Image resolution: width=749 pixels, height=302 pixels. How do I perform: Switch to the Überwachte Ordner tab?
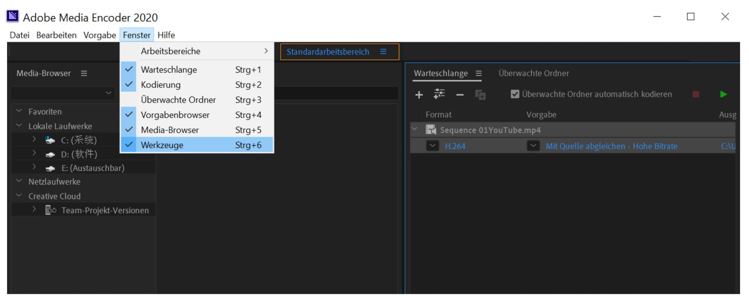(x=533, y=73)
